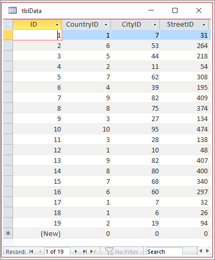The image size is (215, 260).
Task: Click CityID cell with value 60
Action: tap(135, 192)
